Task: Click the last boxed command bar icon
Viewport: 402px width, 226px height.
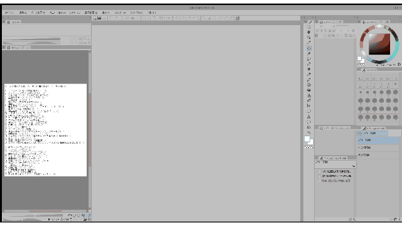Action: click(x=237, y=18)
